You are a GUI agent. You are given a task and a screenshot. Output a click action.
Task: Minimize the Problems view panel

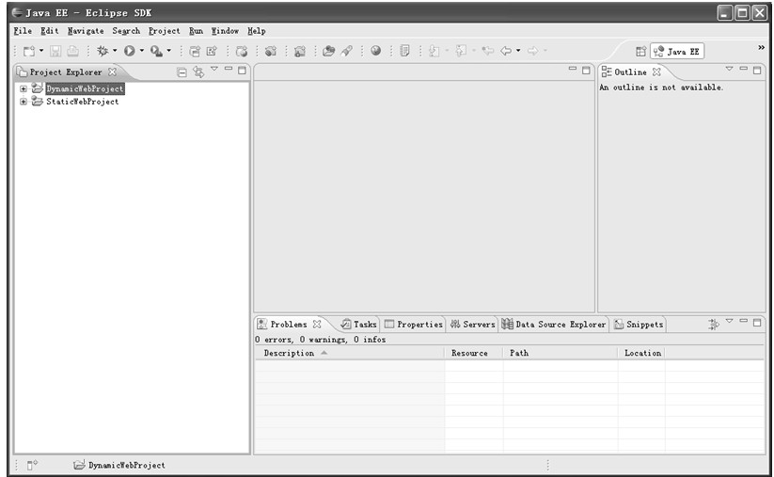[x=743, y=321]
